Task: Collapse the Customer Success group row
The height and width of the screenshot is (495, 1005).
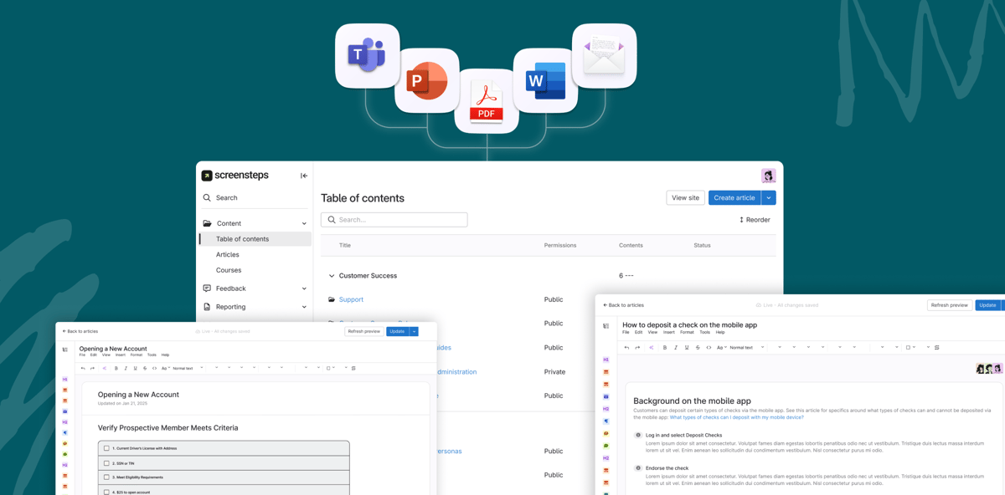Action: pos(332,276)
